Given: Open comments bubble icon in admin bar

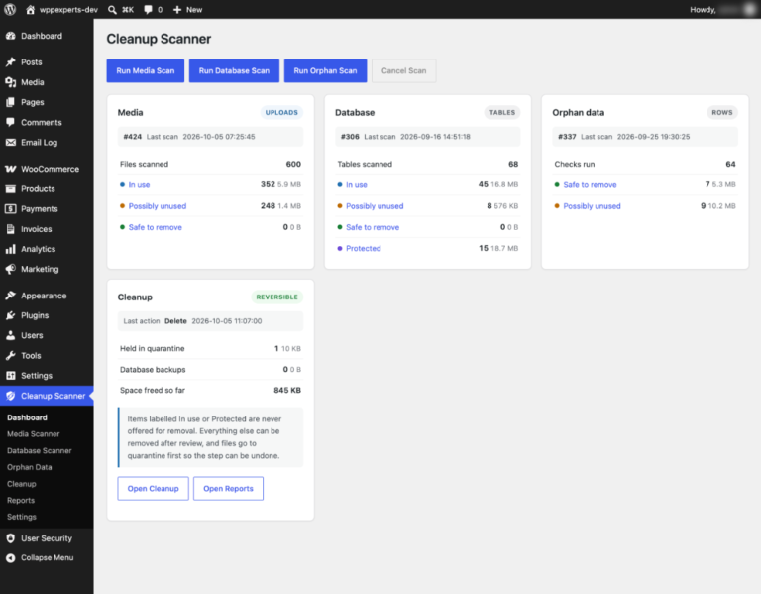Looking at the screenshot, I should click(x=148, y=9).
